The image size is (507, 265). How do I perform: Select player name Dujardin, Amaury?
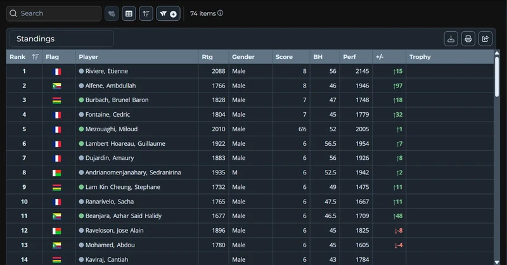[110, 158]
